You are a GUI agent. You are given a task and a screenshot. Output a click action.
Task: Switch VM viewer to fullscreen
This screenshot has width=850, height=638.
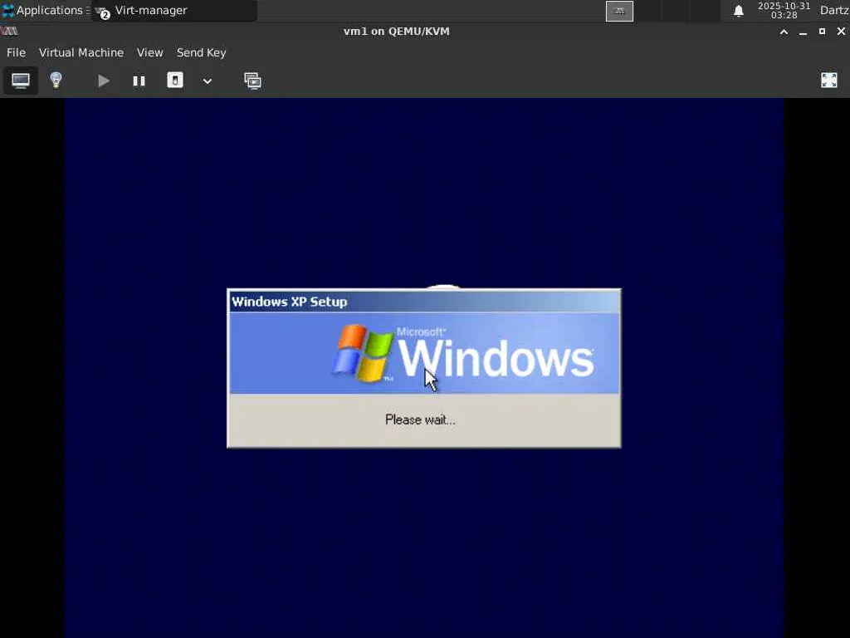pyautogui.click(x=829, y=81)
